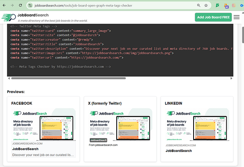
Task: Open the pink square browser extension
Action: point(233,6)
